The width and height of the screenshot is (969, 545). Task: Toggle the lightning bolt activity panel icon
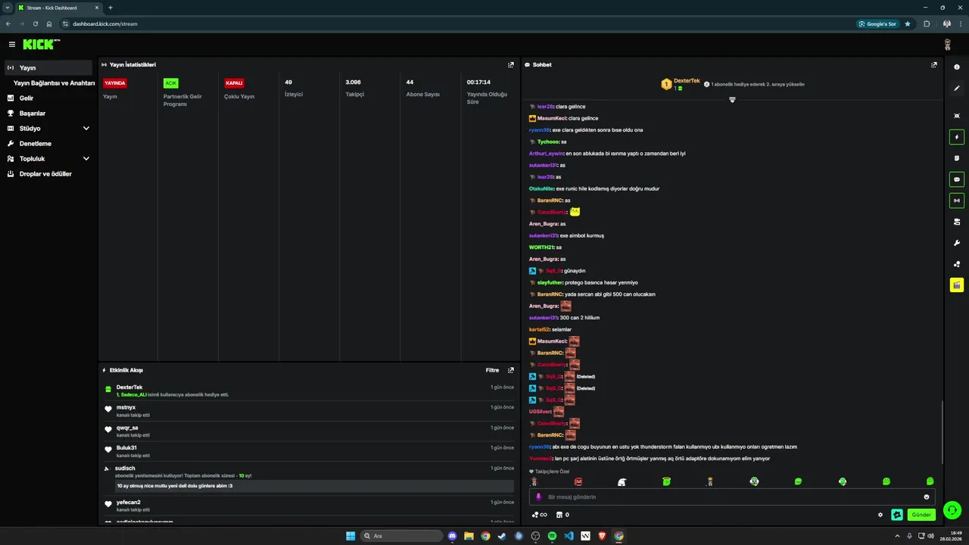(x=957, y=137)
